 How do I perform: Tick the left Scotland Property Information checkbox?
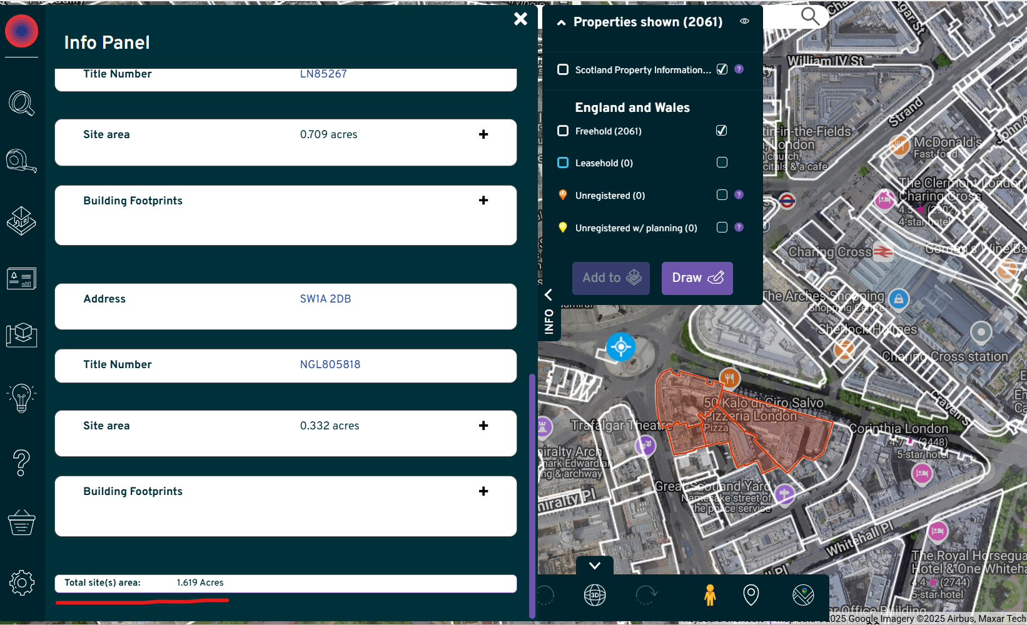tap(563, 69)
